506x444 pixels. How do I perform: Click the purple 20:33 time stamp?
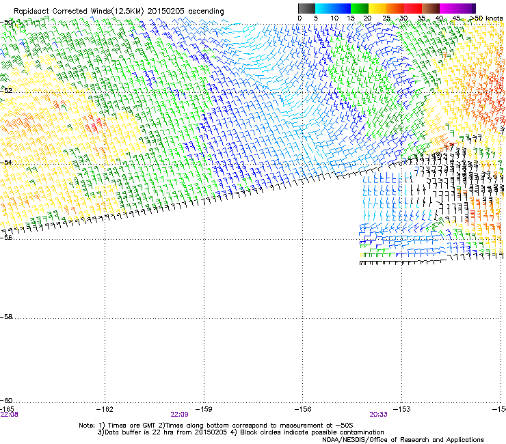point(378,415)
